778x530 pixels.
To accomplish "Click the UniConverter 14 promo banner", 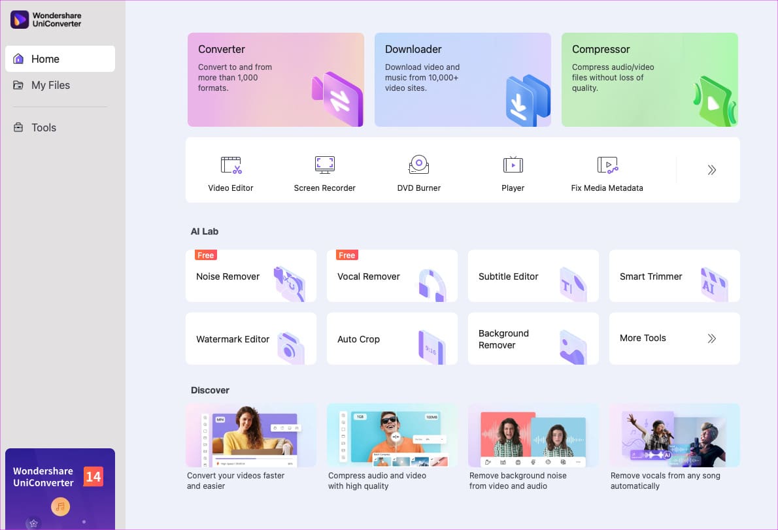I will [x=60, y=489].
